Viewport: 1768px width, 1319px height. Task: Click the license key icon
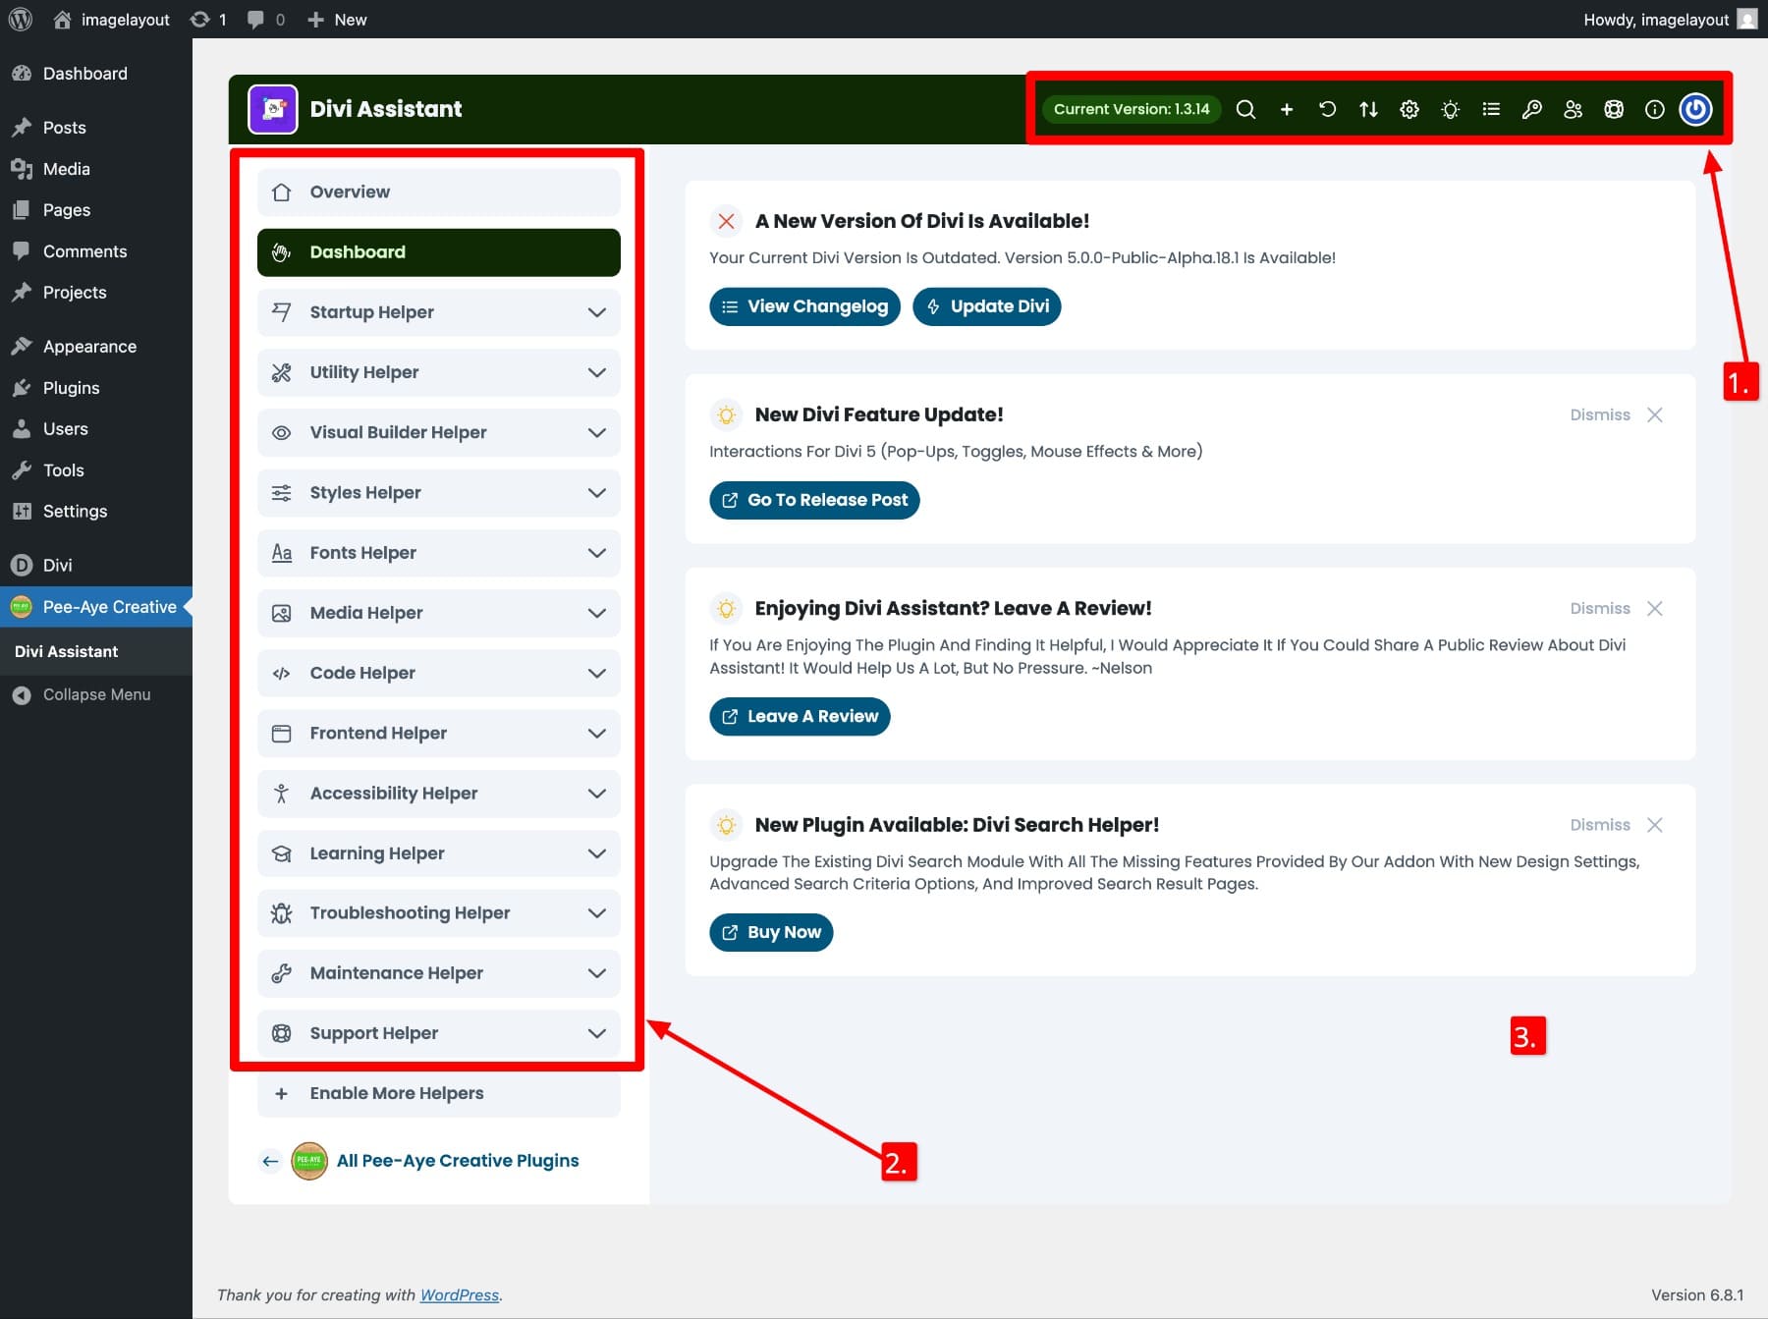tap(1532, 109)
